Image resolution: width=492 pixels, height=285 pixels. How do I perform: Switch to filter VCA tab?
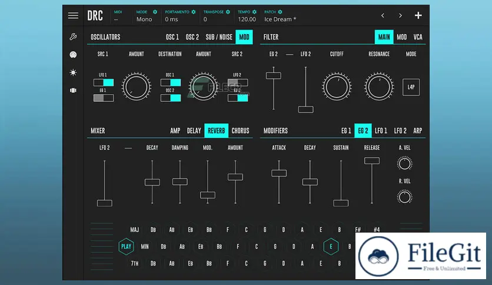[418, 37]
